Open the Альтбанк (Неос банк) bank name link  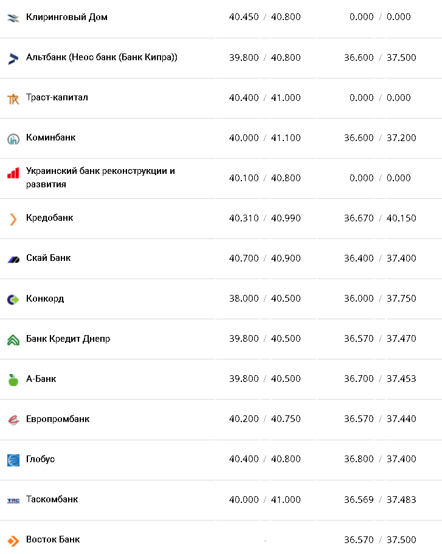coord(102,57)
